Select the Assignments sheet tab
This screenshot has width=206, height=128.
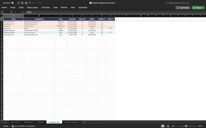click(x=54, y=122)
